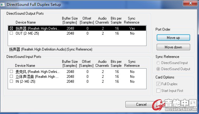Enable the 麦克风 Realtek input port checkbox
Image resolution: width=199 pixels, height=114 pixels.
coord(11,71)
